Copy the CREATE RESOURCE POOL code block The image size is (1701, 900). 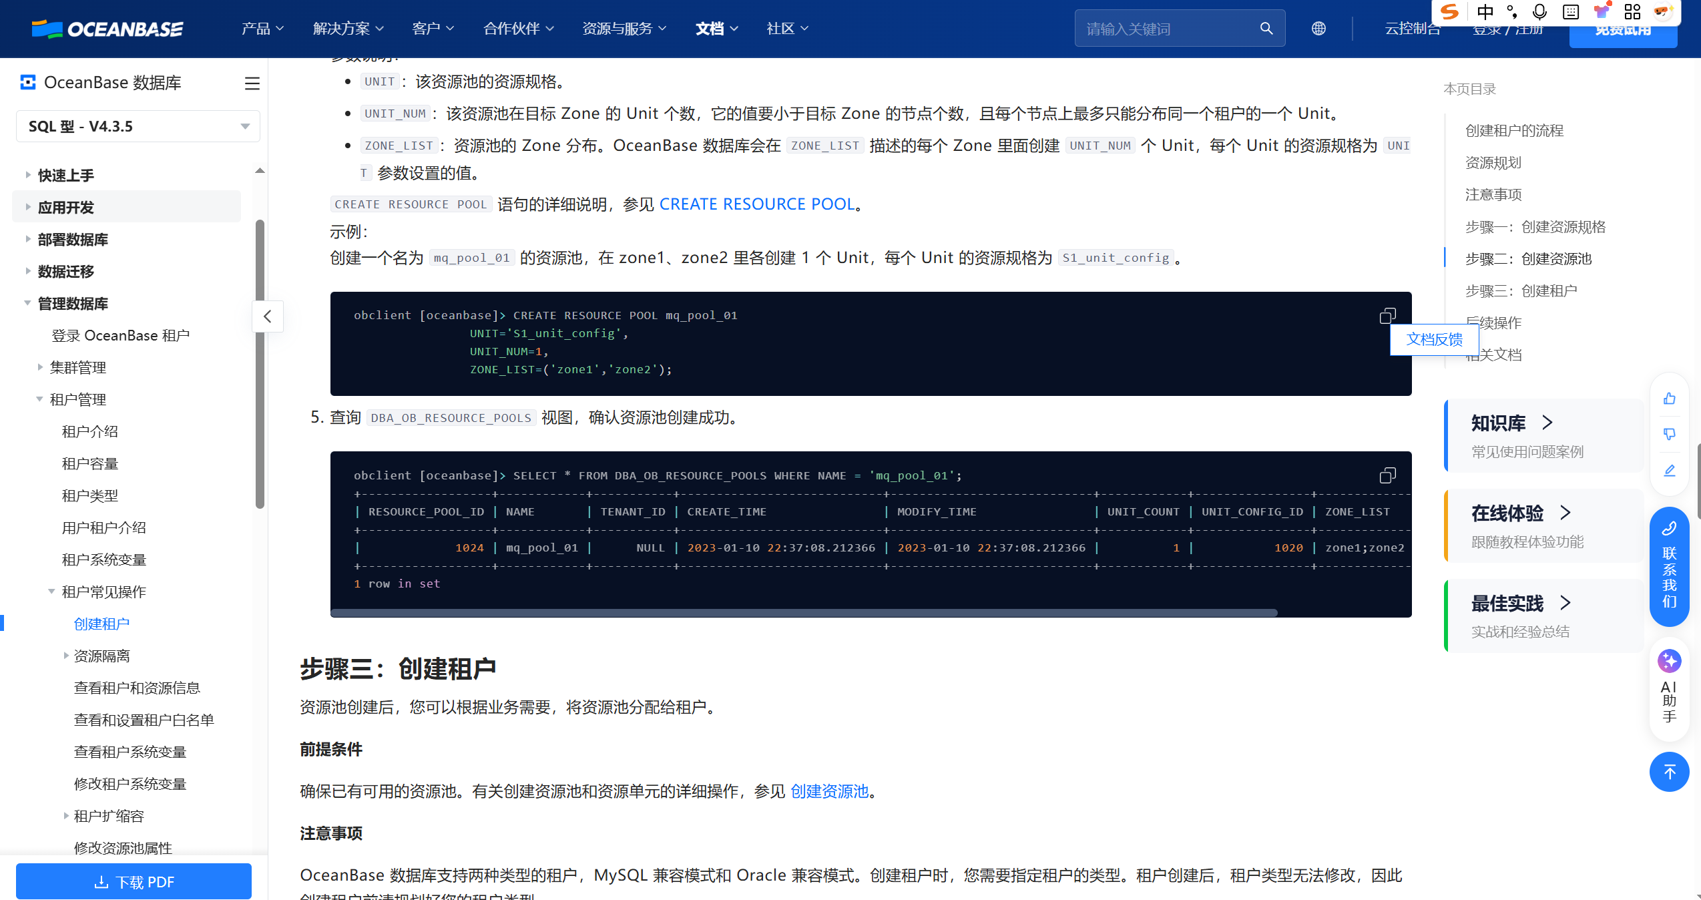(1388, 316)
